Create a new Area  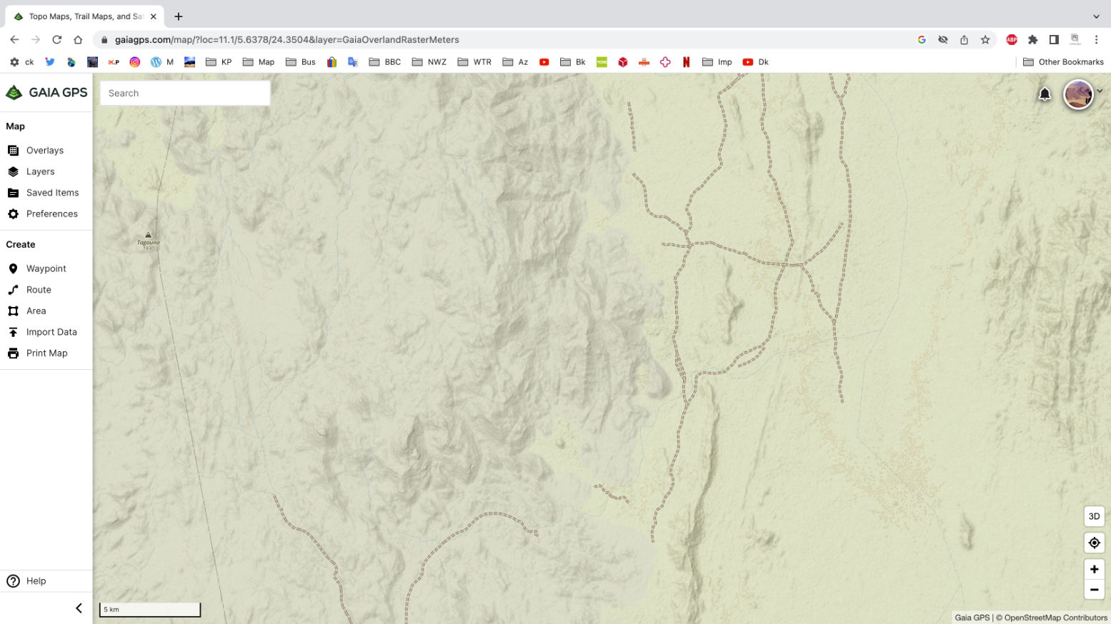(36, 311)
